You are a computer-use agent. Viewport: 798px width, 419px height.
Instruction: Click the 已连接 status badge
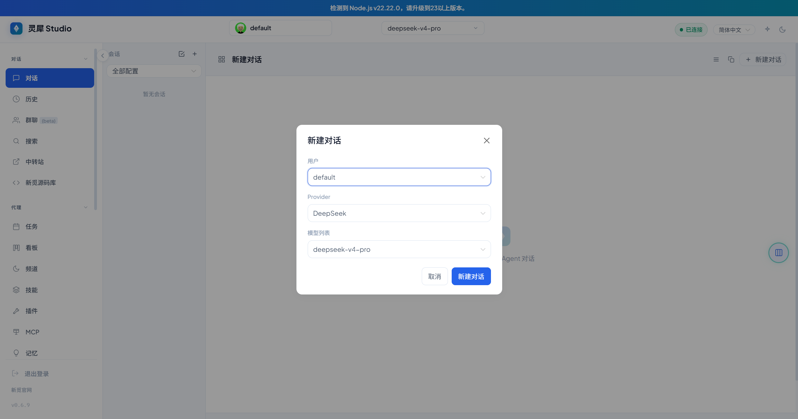click(x=691, y=30)
